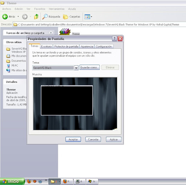Viewport: 186px width, 185px height.
Task: Switch to the Escritorio tab
Action: click(x=46, y=47)
